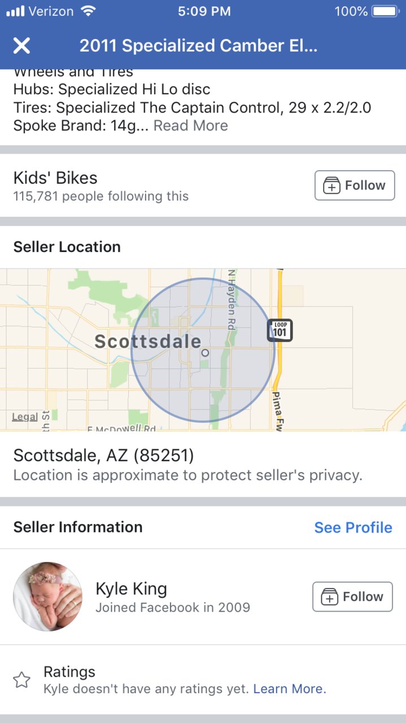This screenshot has width=406, height=723.
Task: Tap the Kids' Bikes category title
Action: pos(55,177)
